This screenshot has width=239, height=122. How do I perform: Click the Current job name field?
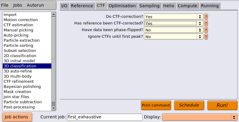click(x=104, y=117)
